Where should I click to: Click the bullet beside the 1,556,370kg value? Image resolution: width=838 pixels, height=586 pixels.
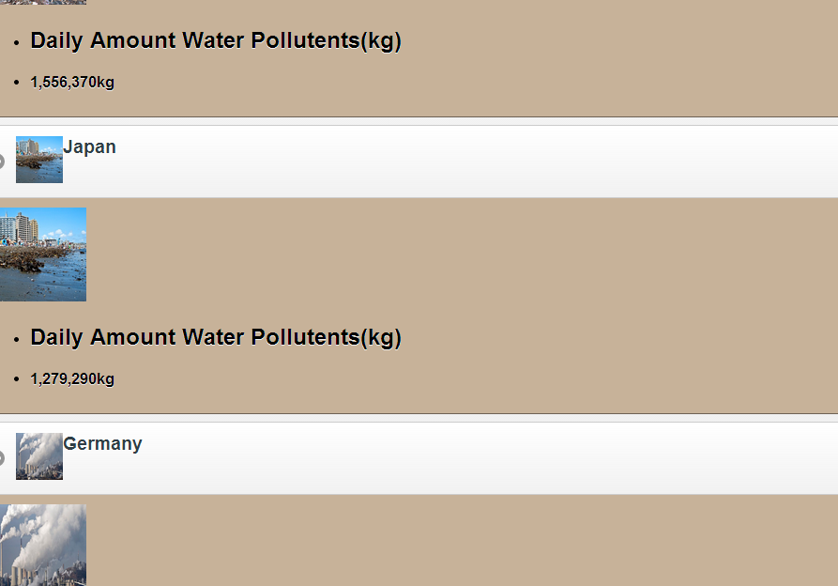pyautogui.click(x=17, y=83)
